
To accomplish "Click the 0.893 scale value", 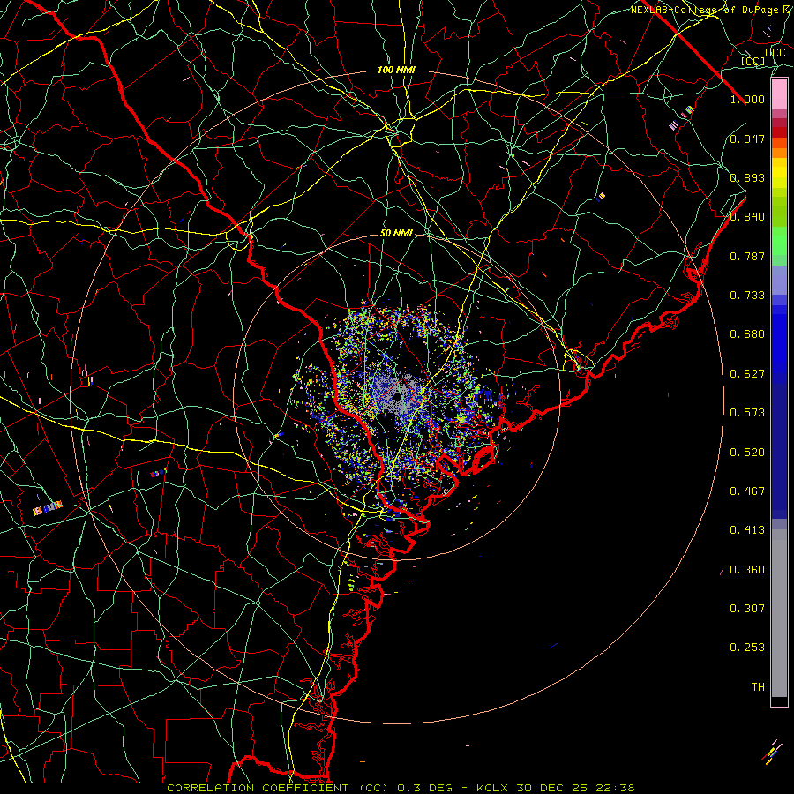I will (x=747, y=177).
